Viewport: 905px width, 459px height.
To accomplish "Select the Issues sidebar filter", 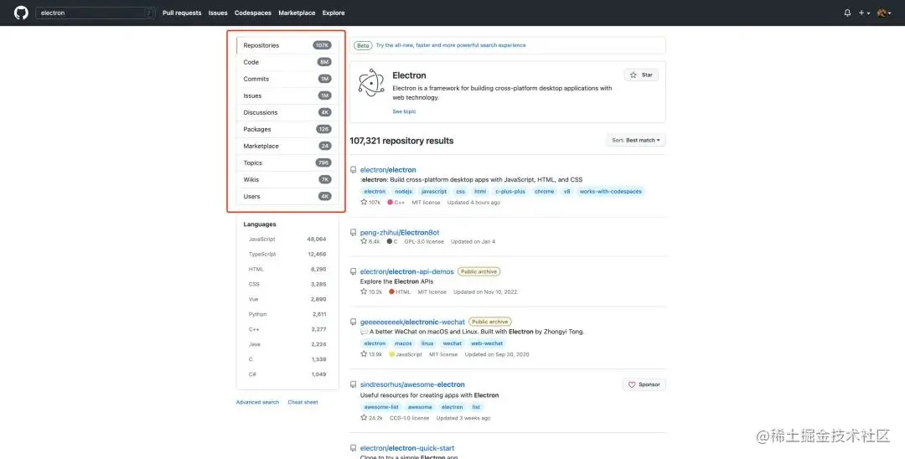I will [x=287, y=95].
